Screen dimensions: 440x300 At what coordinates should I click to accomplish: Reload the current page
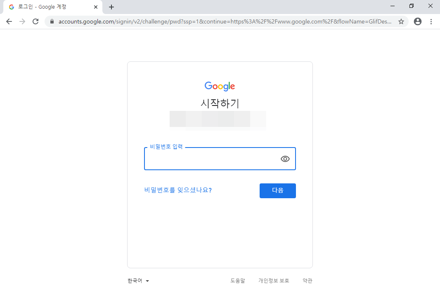click(x=35, y=21)
